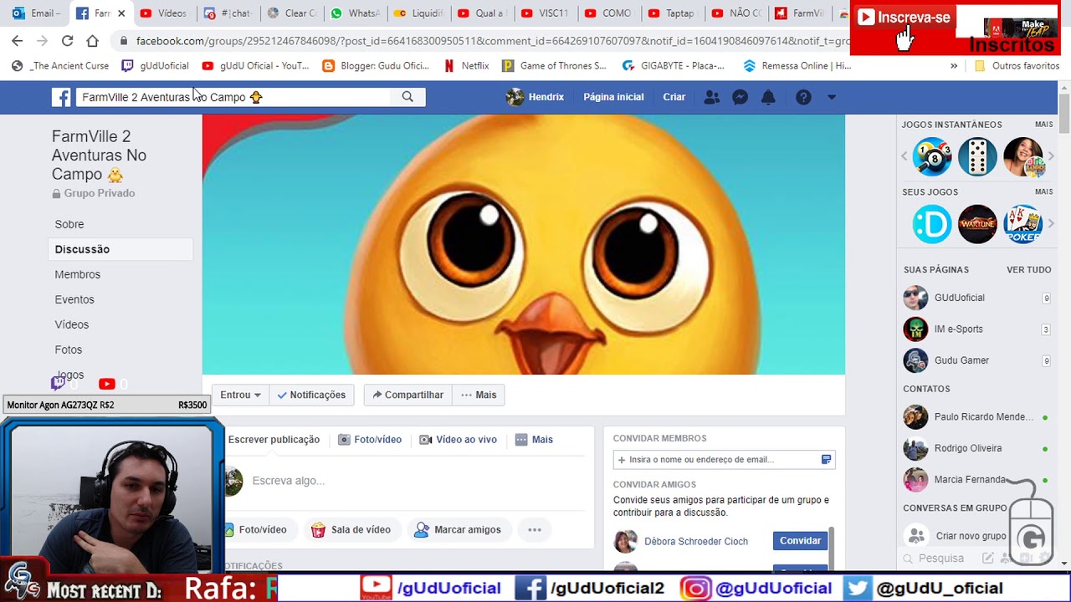1071x602 pixels.
Task: Toggle group Notificações button
Action: (311, 395)
